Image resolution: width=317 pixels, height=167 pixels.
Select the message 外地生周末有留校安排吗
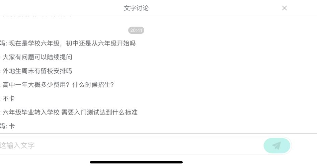37,71
